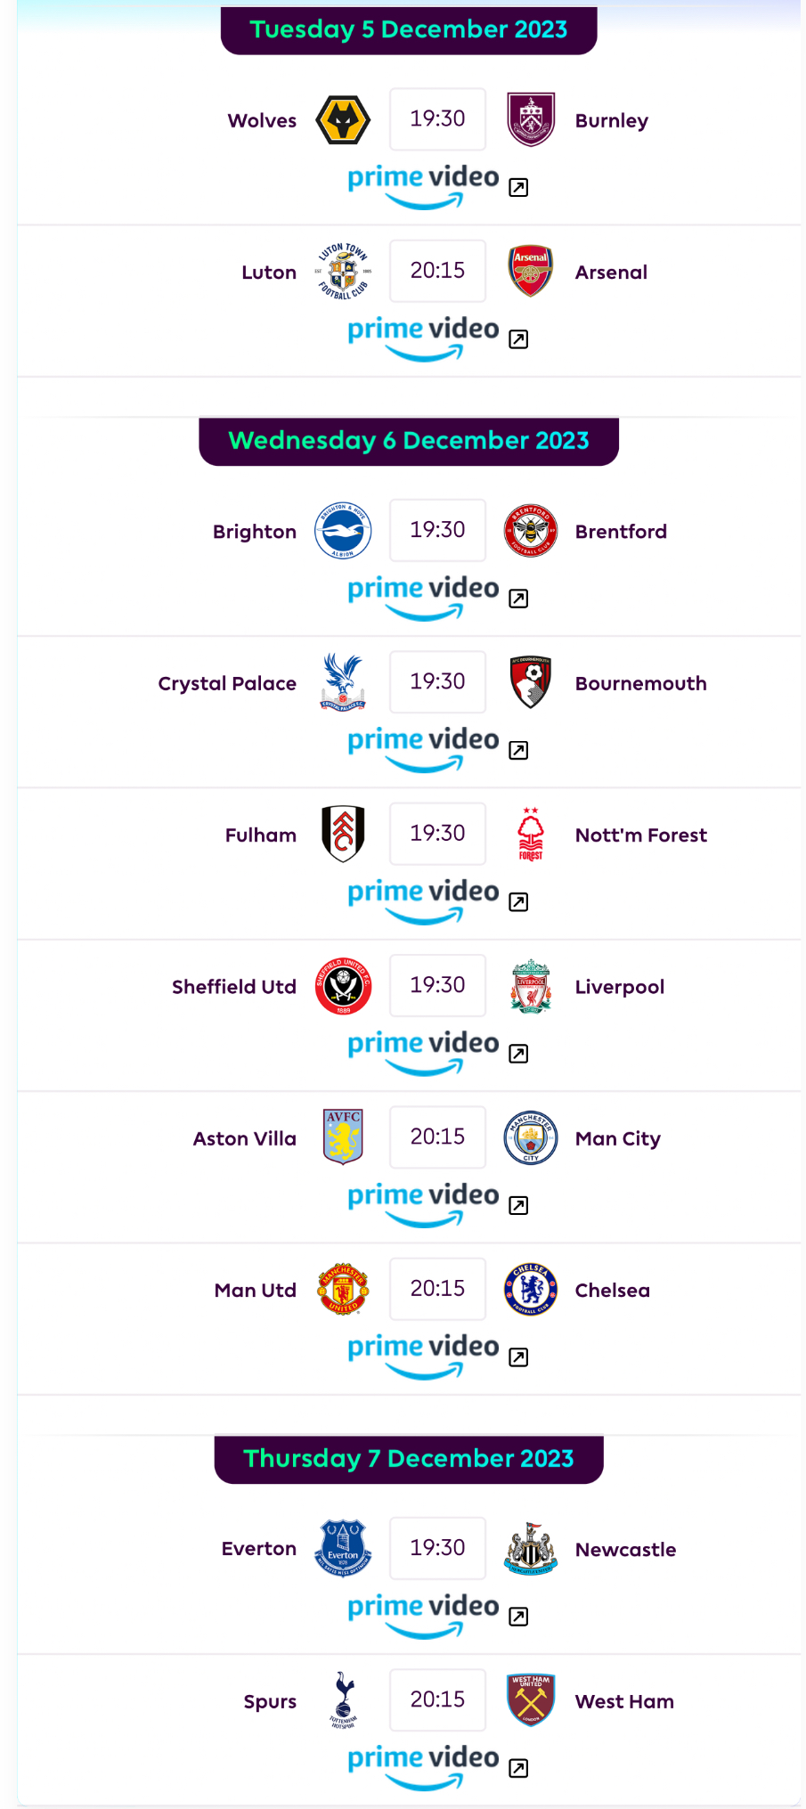This screenshot has height=1809, width=806.
Task: Open external link icon for Spurs match
Action: (x=518, y=1768)
